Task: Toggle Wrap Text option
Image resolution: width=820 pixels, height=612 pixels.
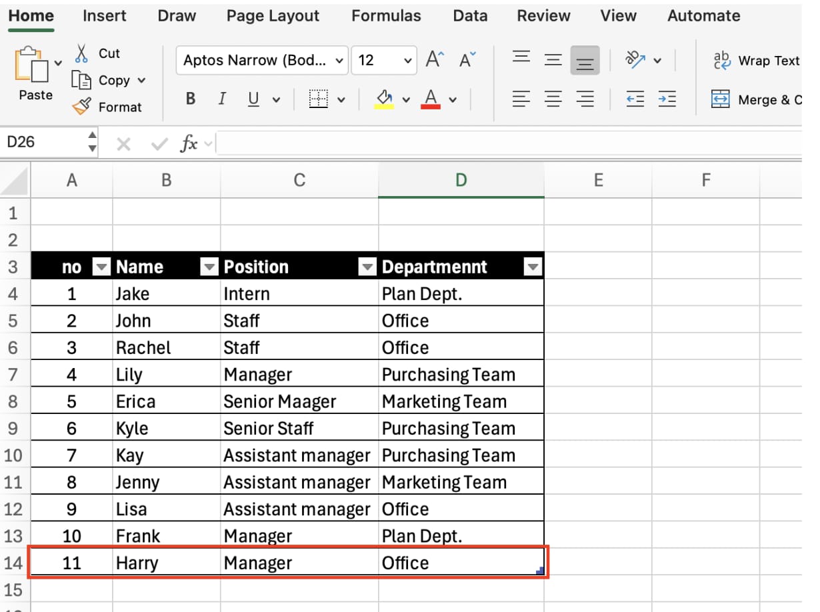Action: tap(756, 61)
